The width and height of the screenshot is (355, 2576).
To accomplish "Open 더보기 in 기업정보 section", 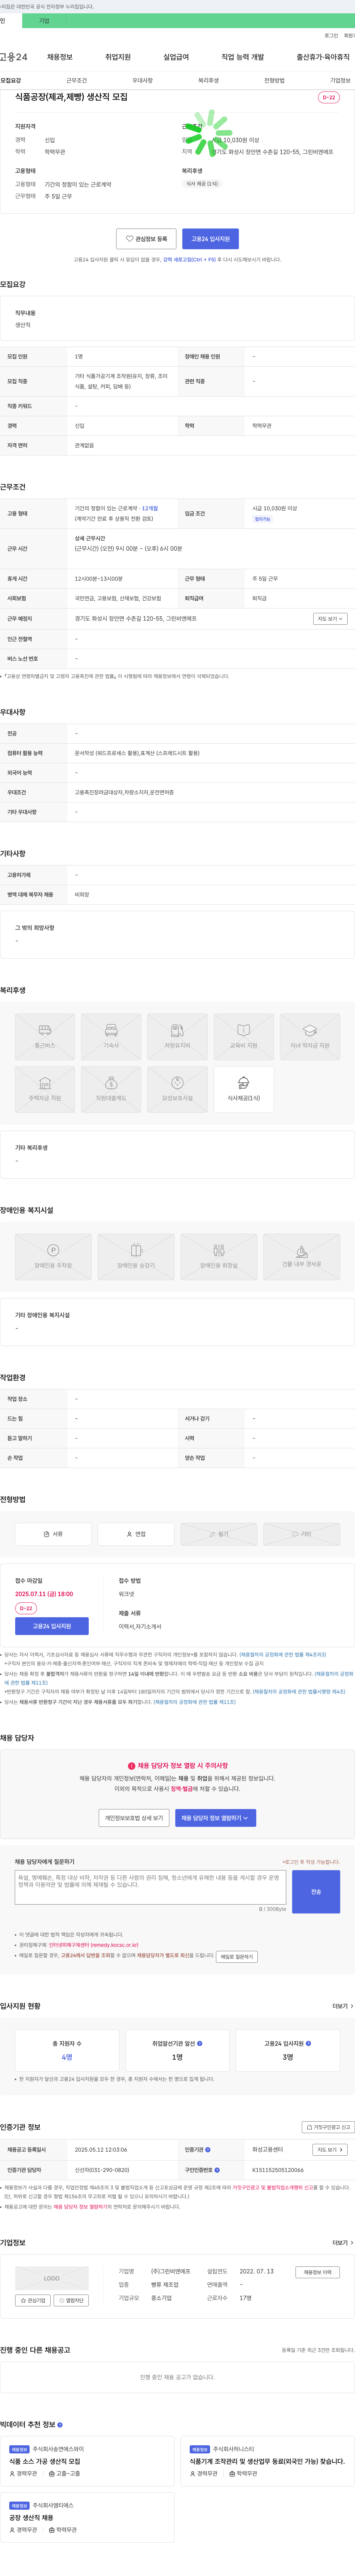I will point(343,2243).
